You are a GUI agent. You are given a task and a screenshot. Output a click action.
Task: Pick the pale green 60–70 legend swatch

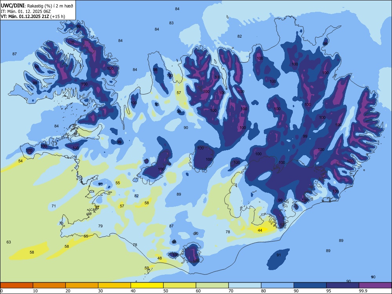(212, 285)
